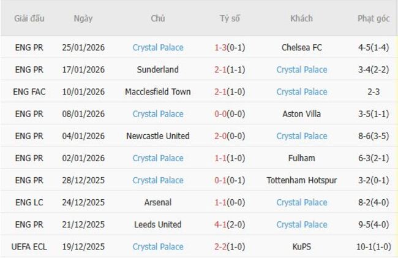Open Newcastle United team link
Viewport: 398px width, 258px height.
click(158, 136)
